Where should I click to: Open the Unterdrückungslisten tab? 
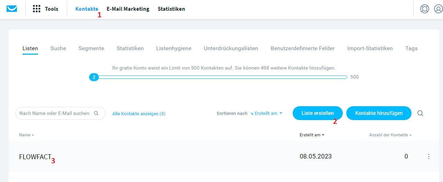coord(231,48)
